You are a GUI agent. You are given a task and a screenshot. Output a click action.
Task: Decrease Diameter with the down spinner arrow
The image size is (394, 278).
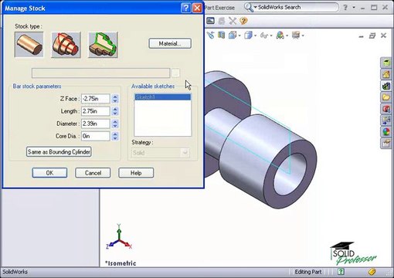point(115,126)
